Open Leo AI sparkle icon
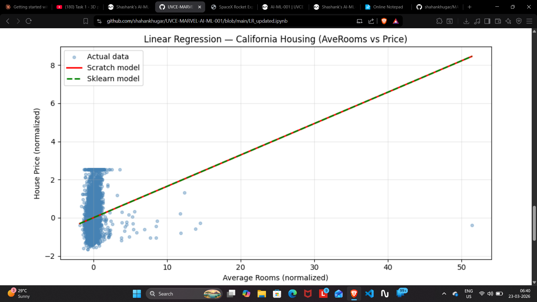This screenshot has height=302, width=537. [508, 21]
